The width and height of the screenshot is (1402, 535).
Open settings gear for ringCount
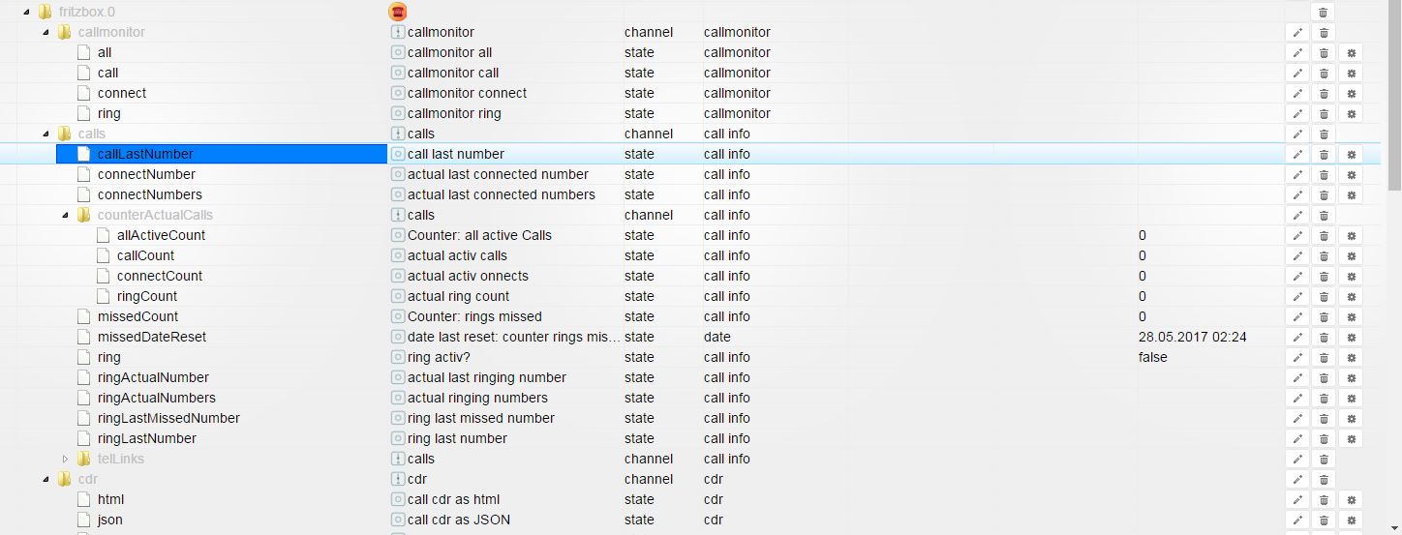(x=1351, y=296)
